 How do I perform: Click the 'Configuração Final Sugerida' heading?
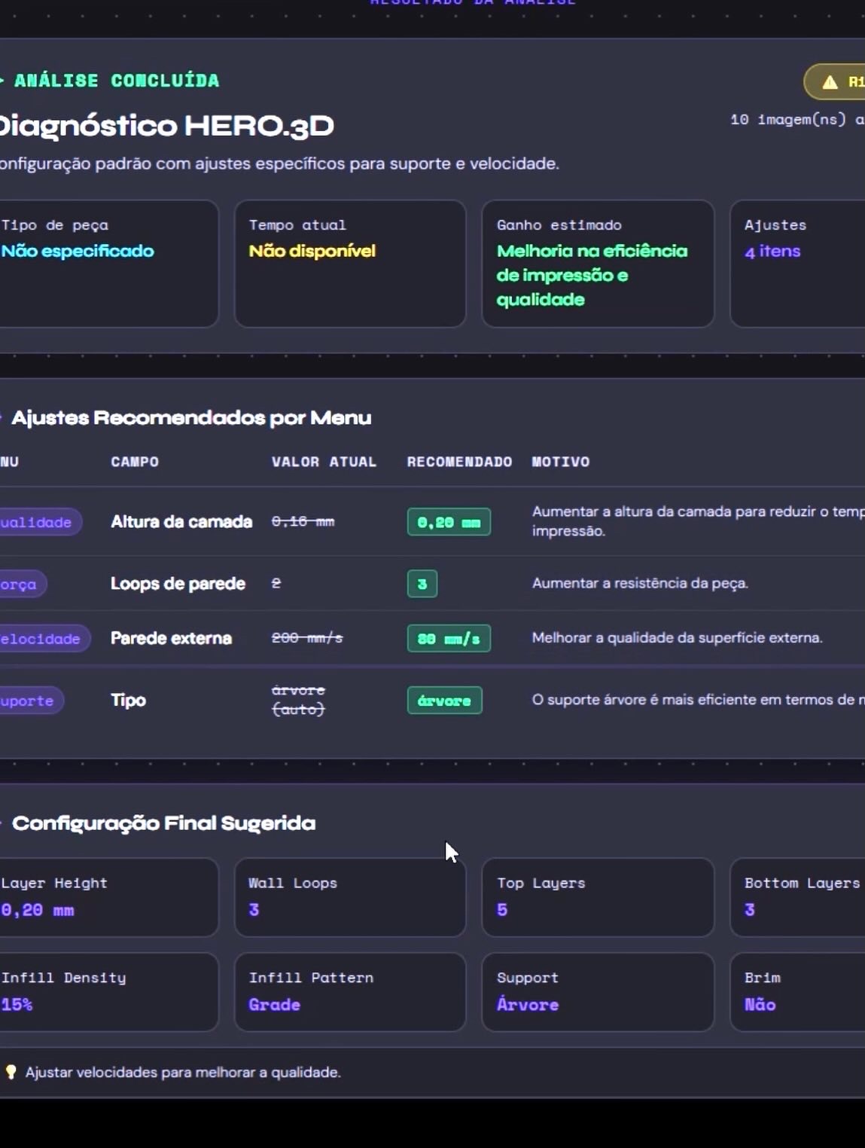(163, 823)
